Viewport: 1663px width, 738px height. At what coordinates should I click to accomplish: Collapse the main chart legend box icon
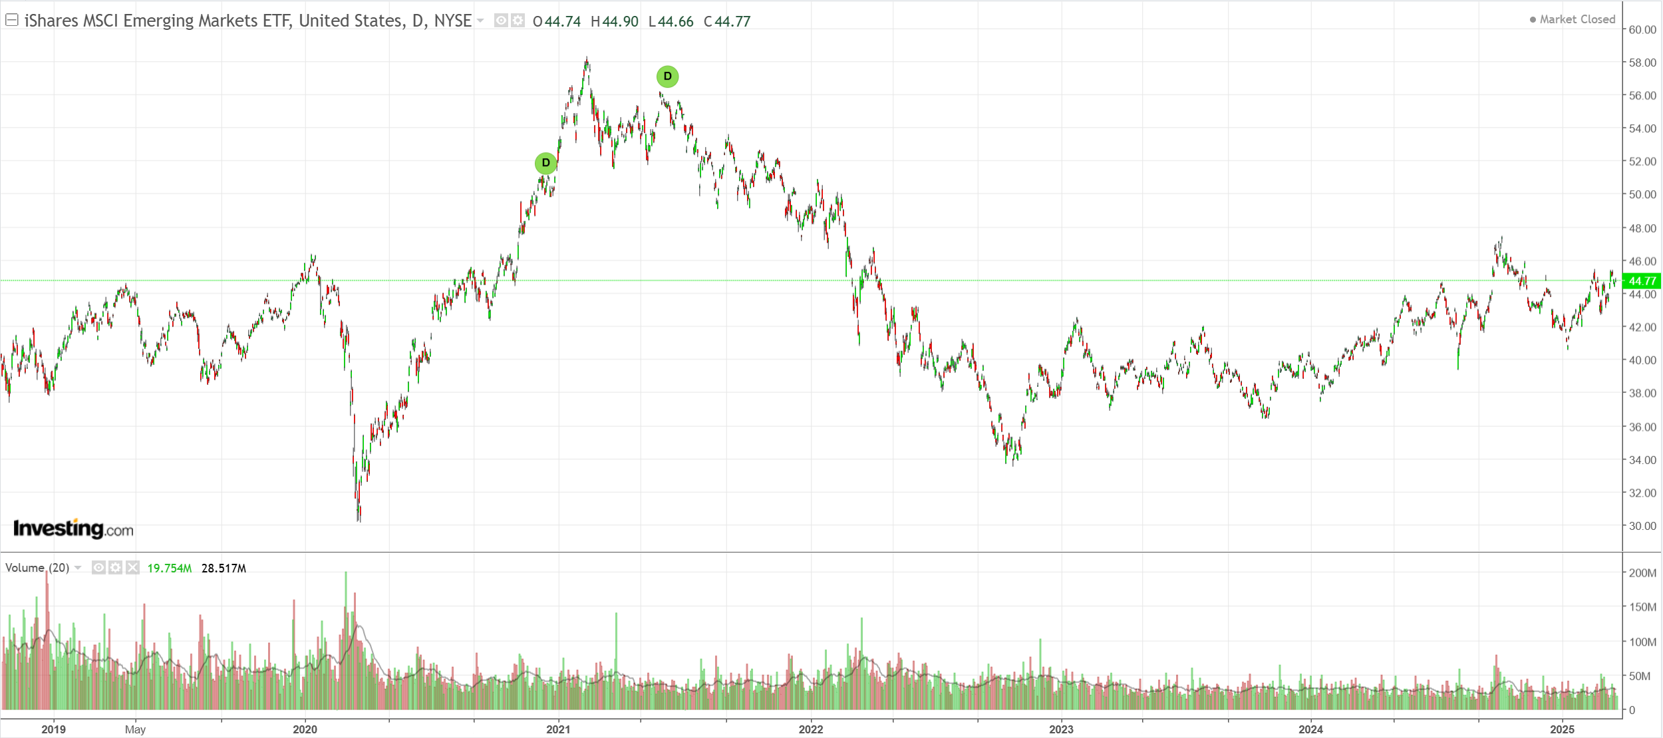(11, 20)
